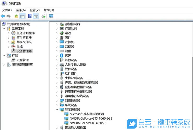Select the 软件设备 category label
Image resolution: width=193 pixels, height=130 pixels.
(71, 69)
